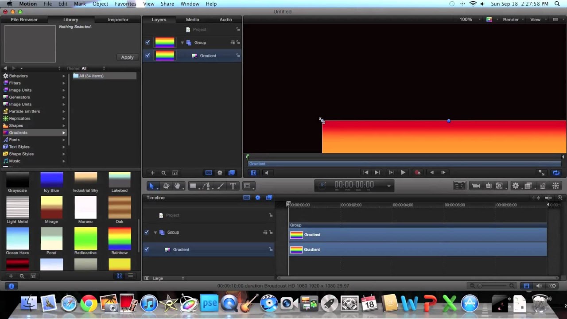The width and height of the screenshot is (567, 319).
Task: Toggle show masks button below Layers
Action: (x=209, y=173)
